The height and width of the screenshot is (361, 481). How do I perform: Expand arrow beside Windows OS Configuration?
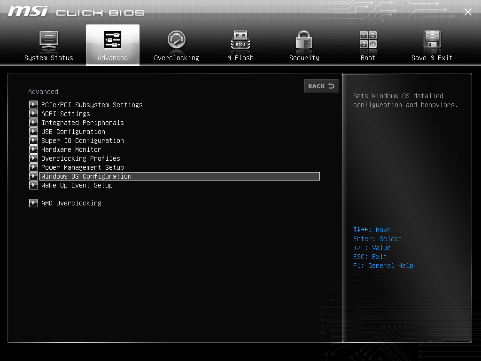click(33, 176)
